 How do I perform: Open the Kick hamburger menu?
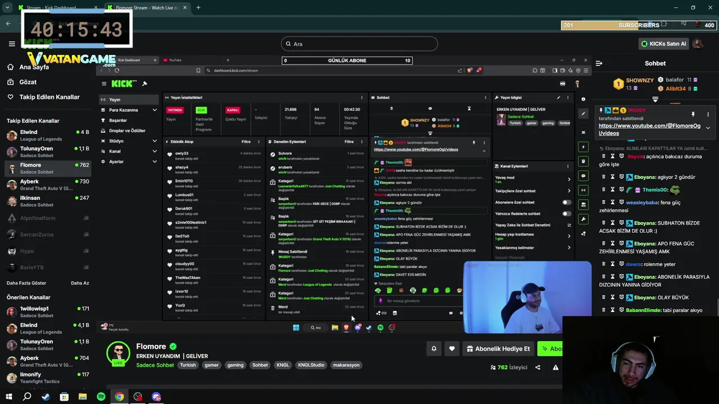click(12, 44)
